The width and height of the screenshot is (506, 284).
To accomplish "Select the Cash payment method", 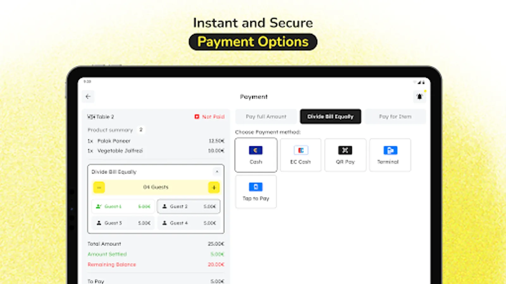I will [x=256, y=155].
